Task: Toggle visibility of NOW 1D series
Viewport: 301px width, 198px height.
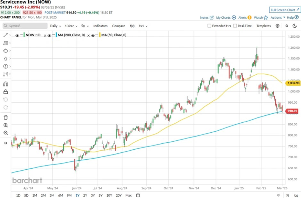Action: point(17,36)
